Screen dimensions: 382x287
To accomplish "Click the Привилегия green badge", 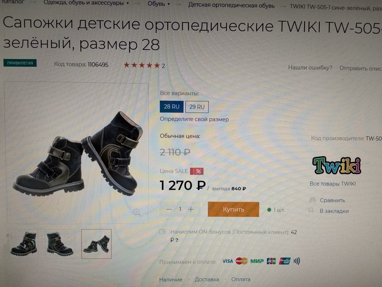I will (20, 63).
